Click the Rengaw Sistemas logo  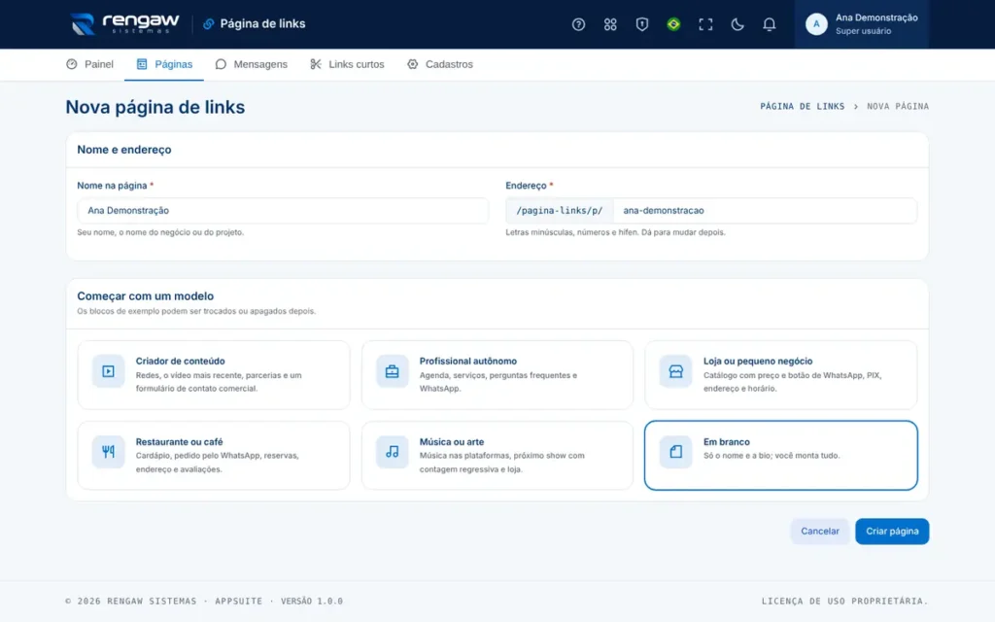[x=124, y=24]
